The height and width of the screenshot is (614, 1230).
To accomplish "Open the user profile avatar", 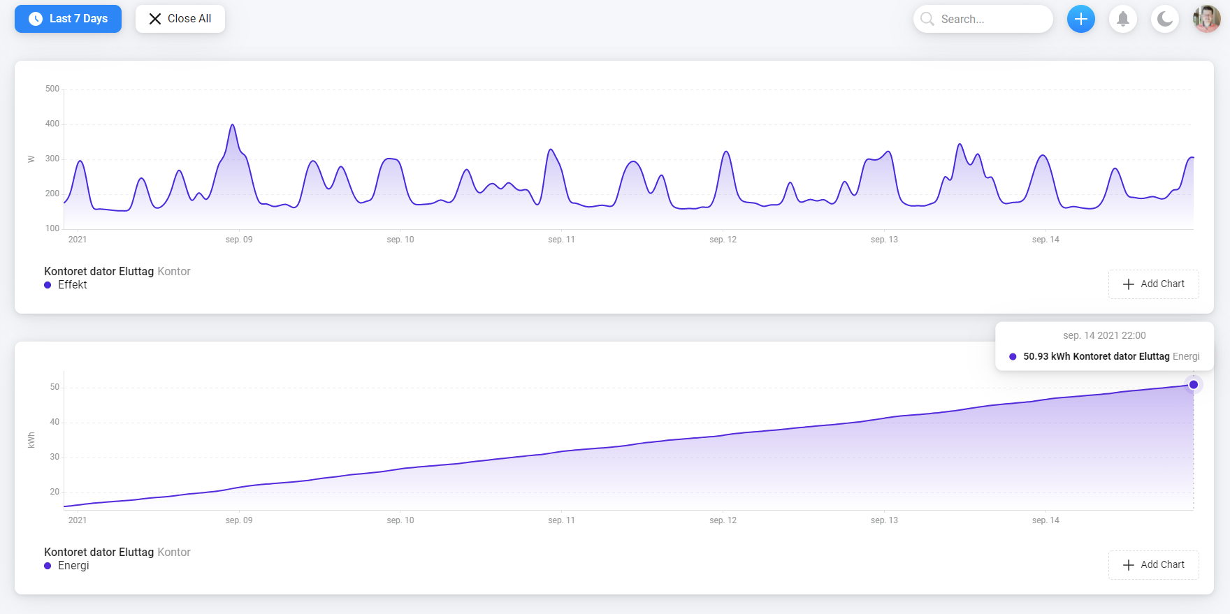I will click(1206, 19).
